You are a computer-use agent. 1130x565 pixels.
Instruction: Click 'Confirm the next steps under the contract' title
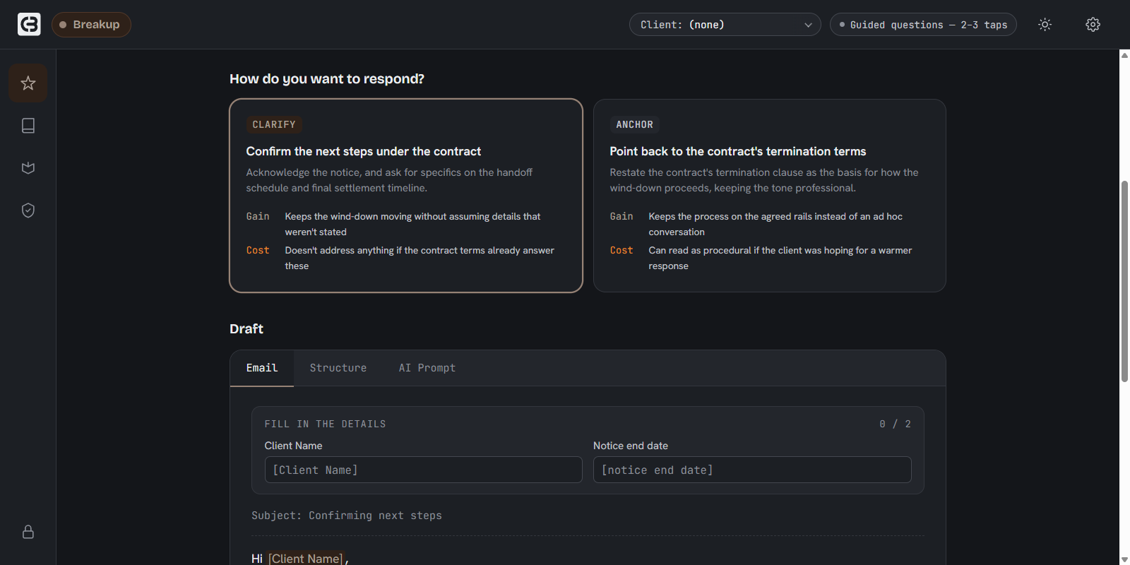point(364,151)
